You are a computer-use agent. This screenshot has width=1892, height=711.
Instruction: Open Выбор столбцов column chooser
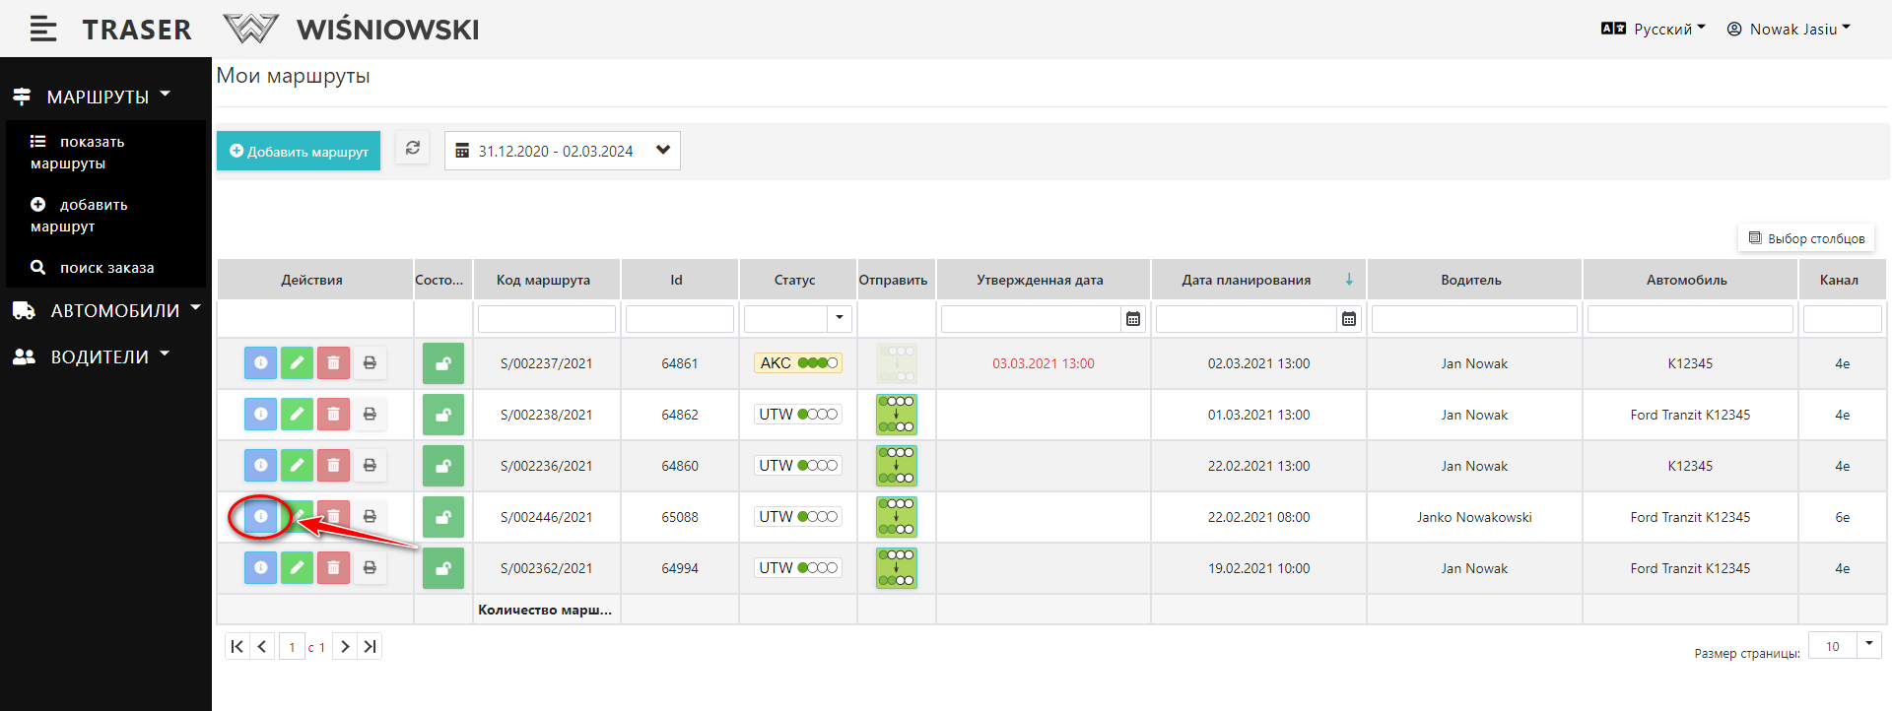pyautogui.click(x=1806, y=238)
